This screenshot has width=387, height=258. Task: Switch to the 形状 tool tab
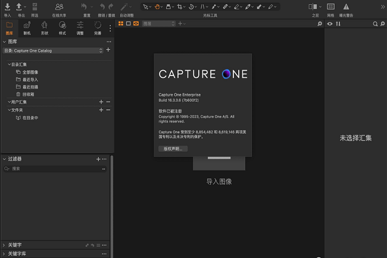point(45,28)
